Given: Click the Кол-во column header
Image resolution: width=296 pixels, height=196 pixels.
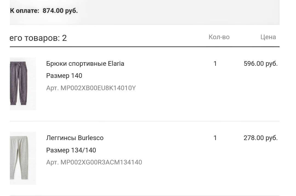Looking at the screenshot, I should (219, 37).
